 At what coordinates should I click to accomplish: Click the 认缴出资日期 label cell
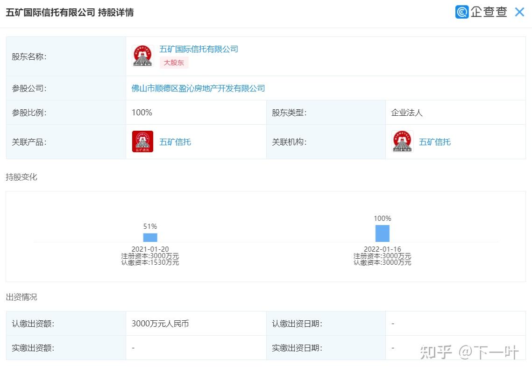[x=326, y=324]
